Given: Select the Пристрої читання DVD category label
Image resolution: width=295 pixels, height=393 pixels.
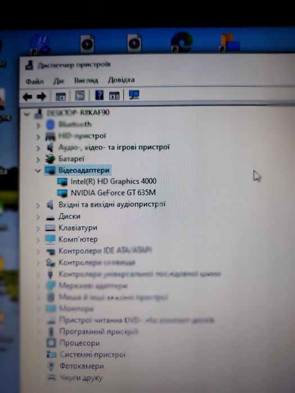Looking at the screenshot, I should [137, 320].
